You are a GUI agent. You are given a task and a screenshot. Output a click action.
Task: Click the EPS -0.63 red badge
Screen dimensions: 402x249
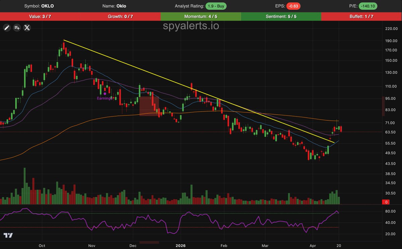point(293,6)
